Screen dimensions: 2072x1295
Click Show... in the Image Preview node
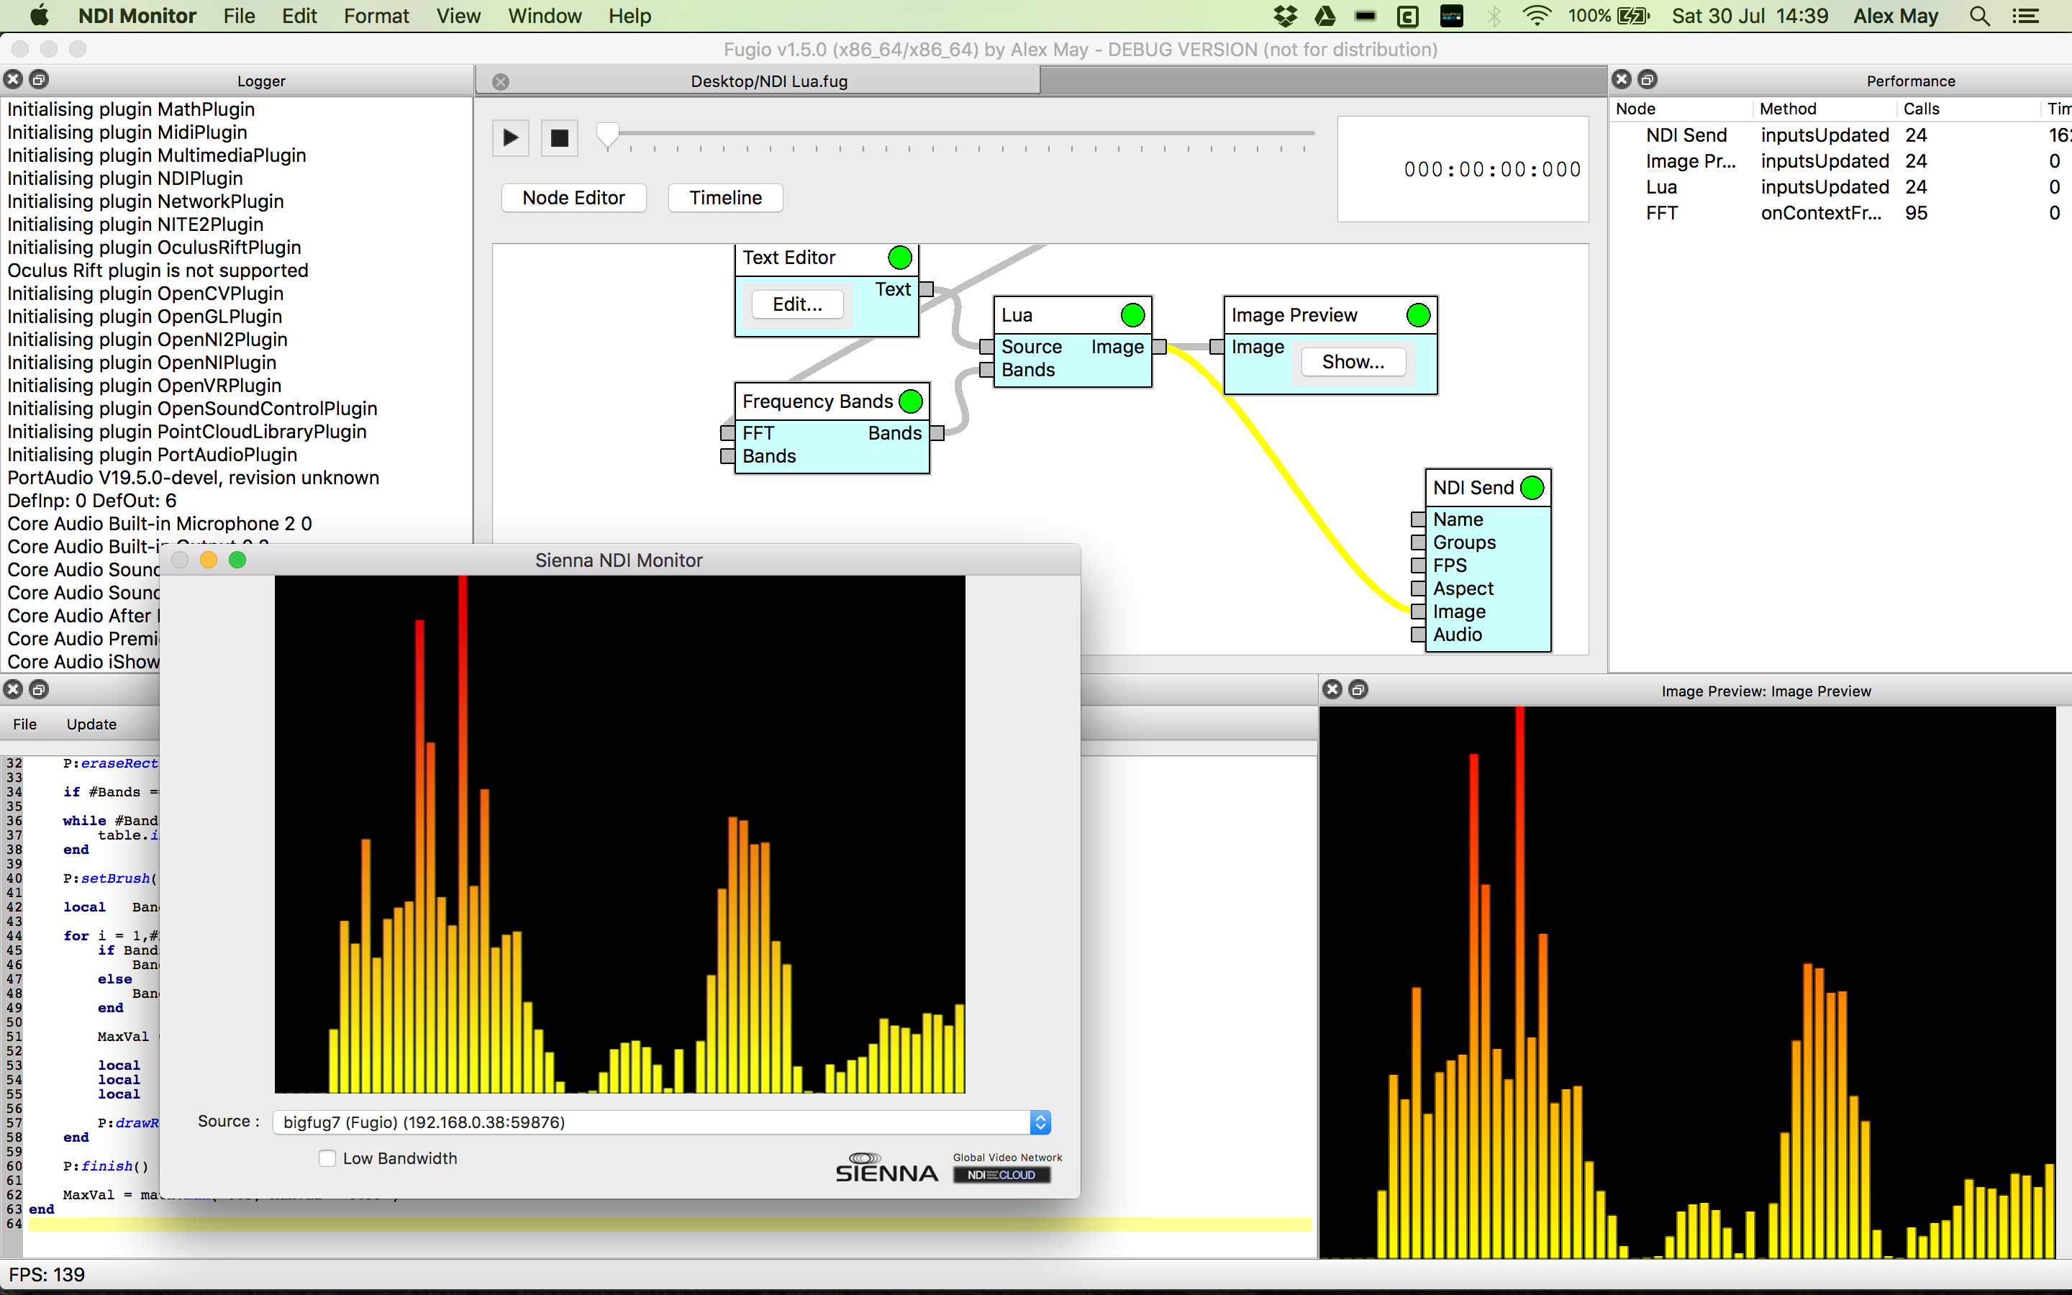[1353, 361]
